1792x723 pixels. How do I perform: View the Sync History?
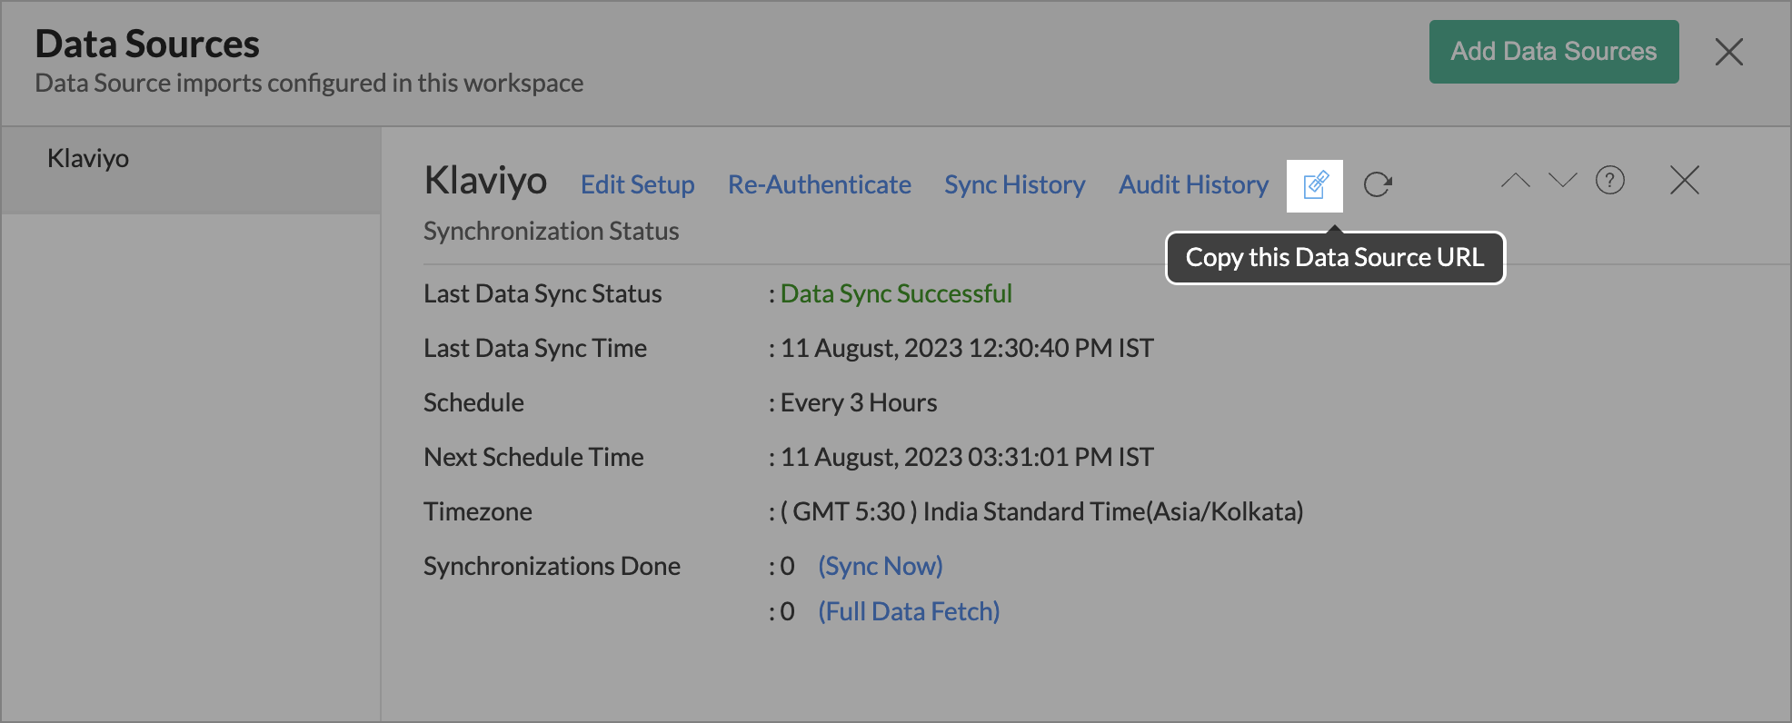click(1014, 185)
